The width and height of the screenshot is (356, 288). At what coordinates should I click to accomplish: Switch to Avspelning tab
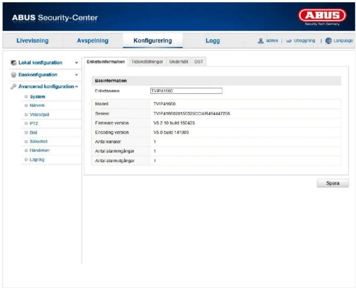93,41
